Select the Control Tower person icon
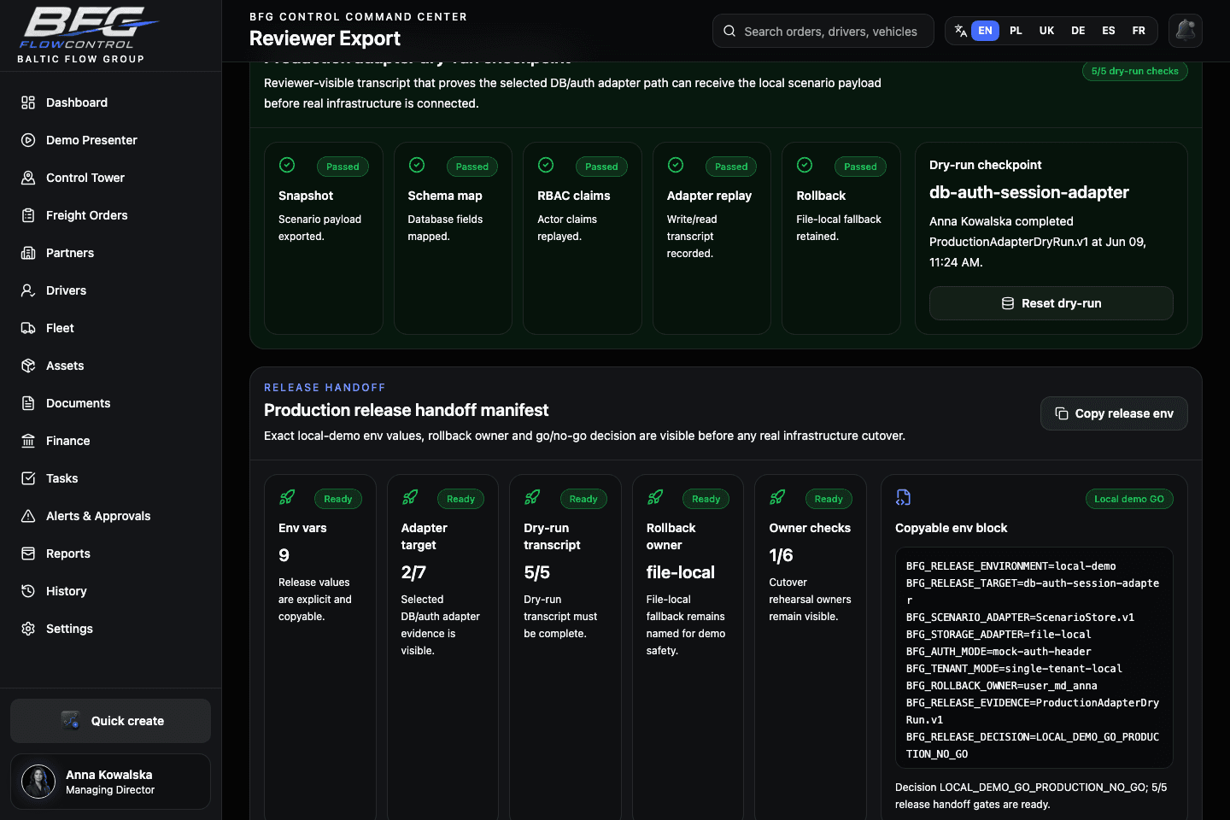 (x=28, y=178)
